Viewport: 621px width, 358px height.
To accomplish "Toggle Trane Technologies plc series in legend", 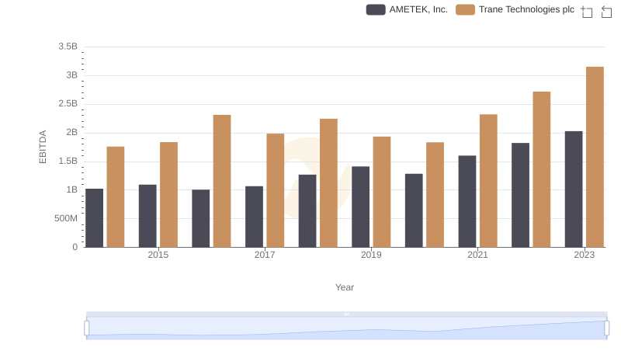I will click(x=515, y=9).
